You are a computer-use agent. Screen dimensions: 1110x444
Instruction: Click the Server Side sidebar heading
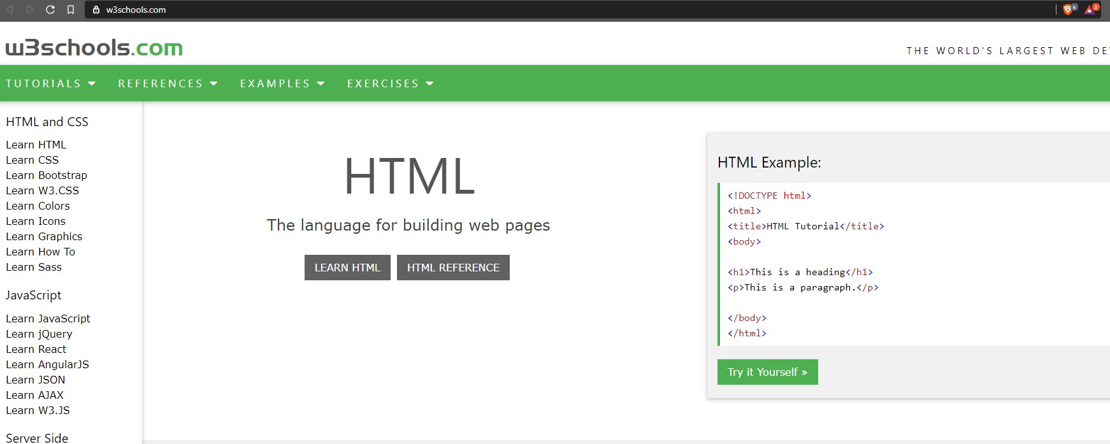coord(37,438)
